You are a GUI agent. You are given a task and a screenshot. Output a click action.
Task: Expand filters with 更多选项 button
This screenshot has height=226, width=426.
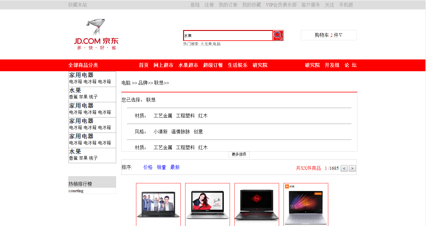tap(239, 154)
